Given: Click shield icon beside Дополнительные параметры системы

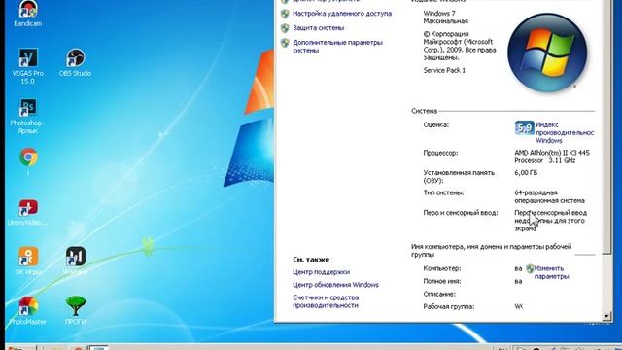Looking at the screenshot, I should point(285,43).
